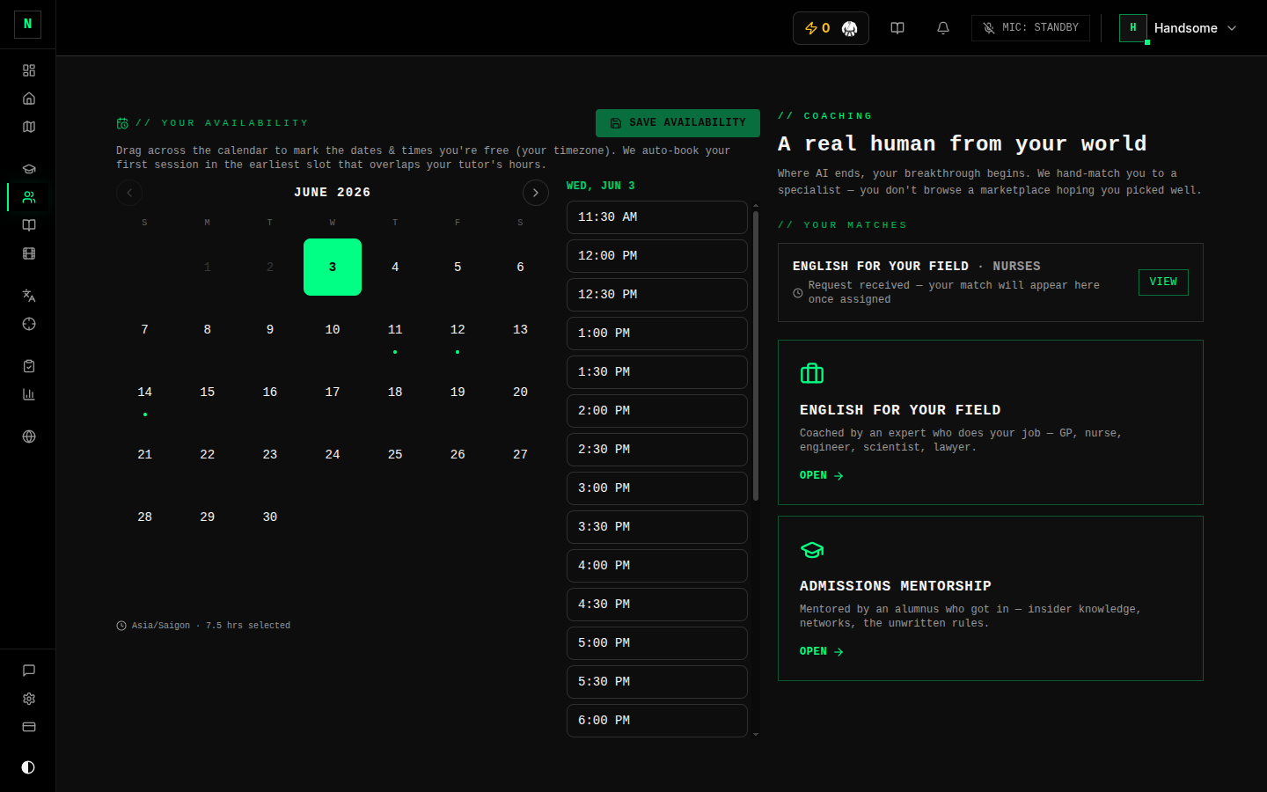Open the dashboard grid icon in sidebar

pyautogui.click(x=29, y=70)
